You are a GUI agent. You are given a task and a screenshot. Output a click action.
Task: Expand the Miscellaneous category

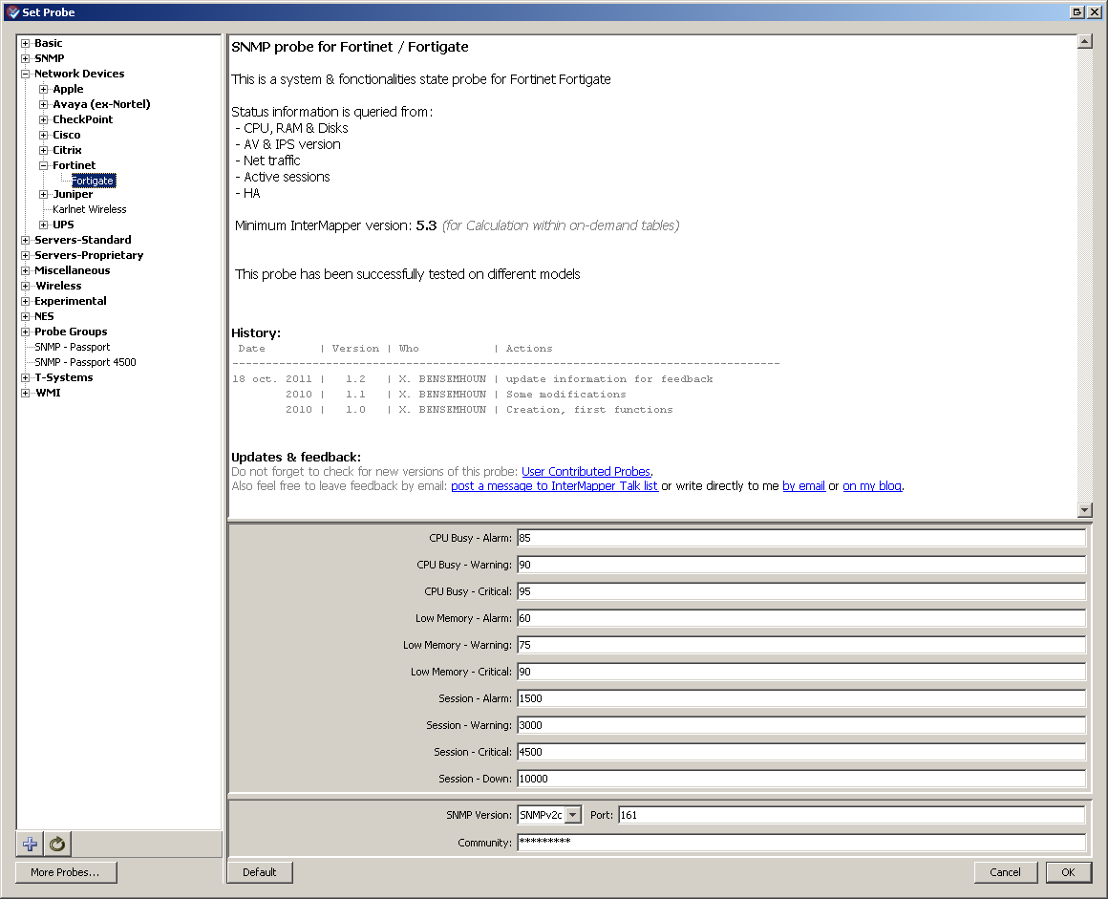pyautogui.click(x=26, y=270)
